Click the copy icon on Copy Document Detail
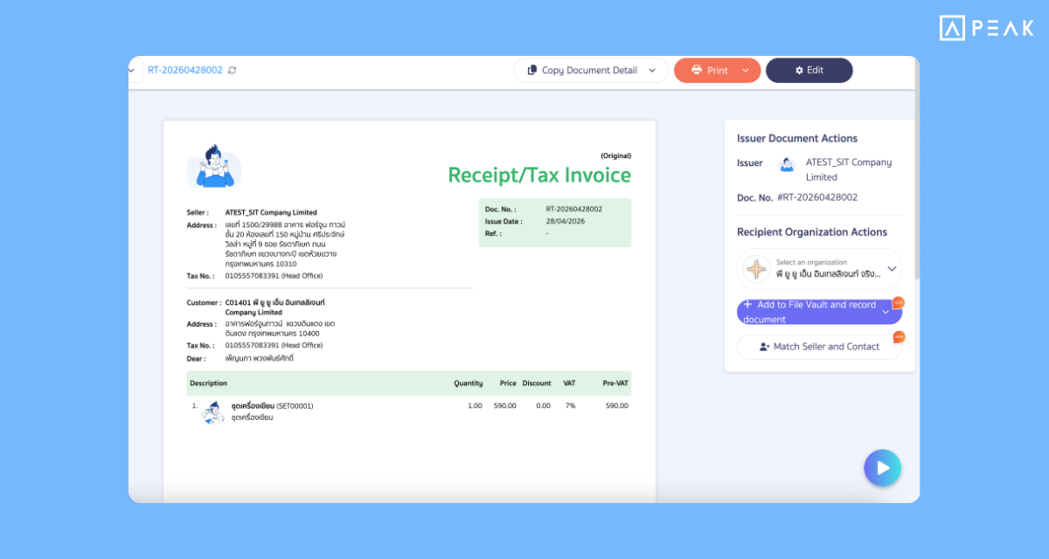The height and width of the screenshot is (559, 1049). tap(531, 69)
